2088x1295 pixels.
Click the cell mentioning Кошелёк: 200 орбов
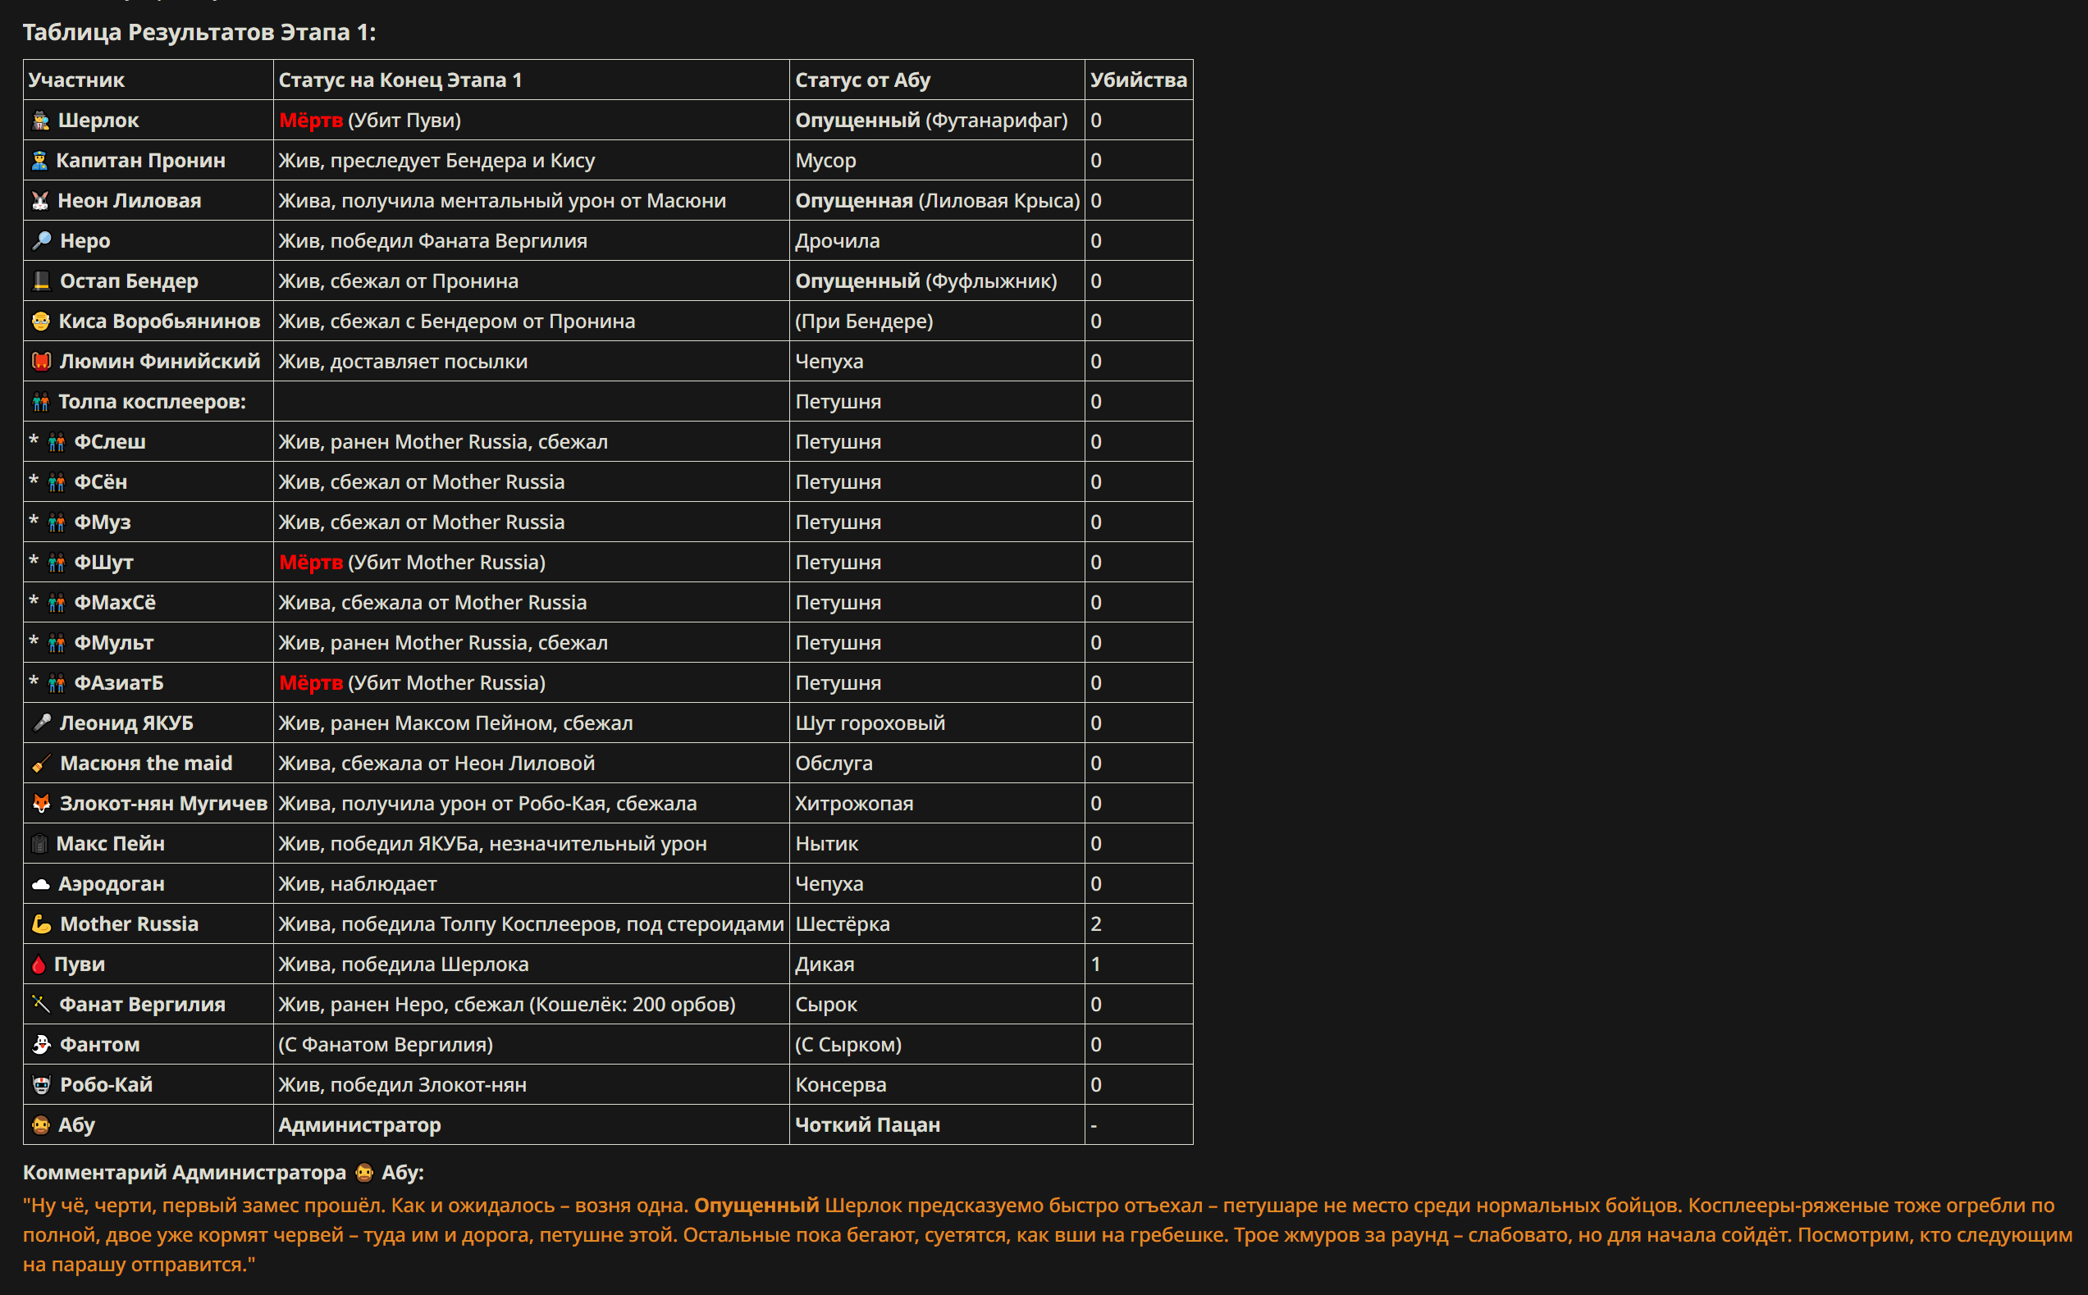[531, 1005]
